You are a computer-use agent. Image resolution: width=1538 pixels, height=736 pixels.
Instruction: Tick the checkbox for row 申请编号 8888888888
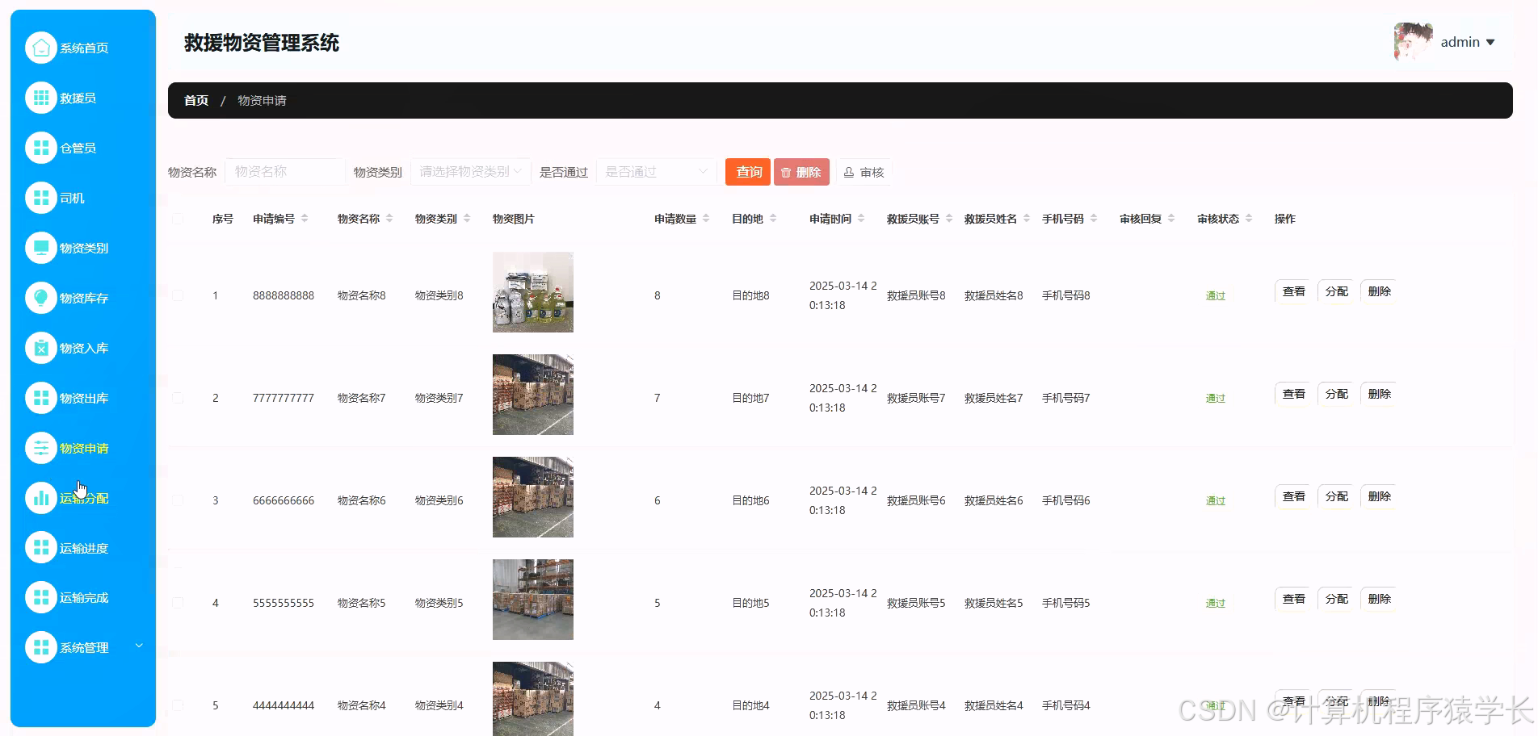(x=178, y=295)
